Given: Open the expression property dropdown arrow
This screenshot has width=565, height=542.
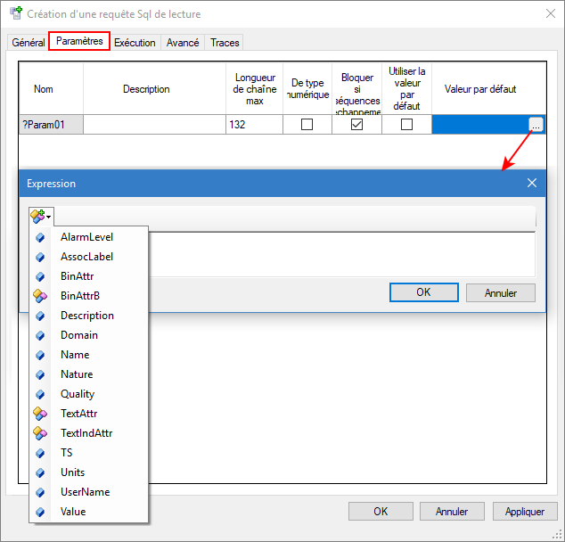Looking at the screenshot, I should pos(49,217).
